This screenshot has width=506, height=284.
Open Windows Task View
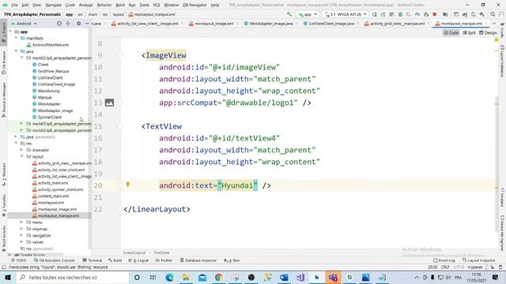(153, 277)
